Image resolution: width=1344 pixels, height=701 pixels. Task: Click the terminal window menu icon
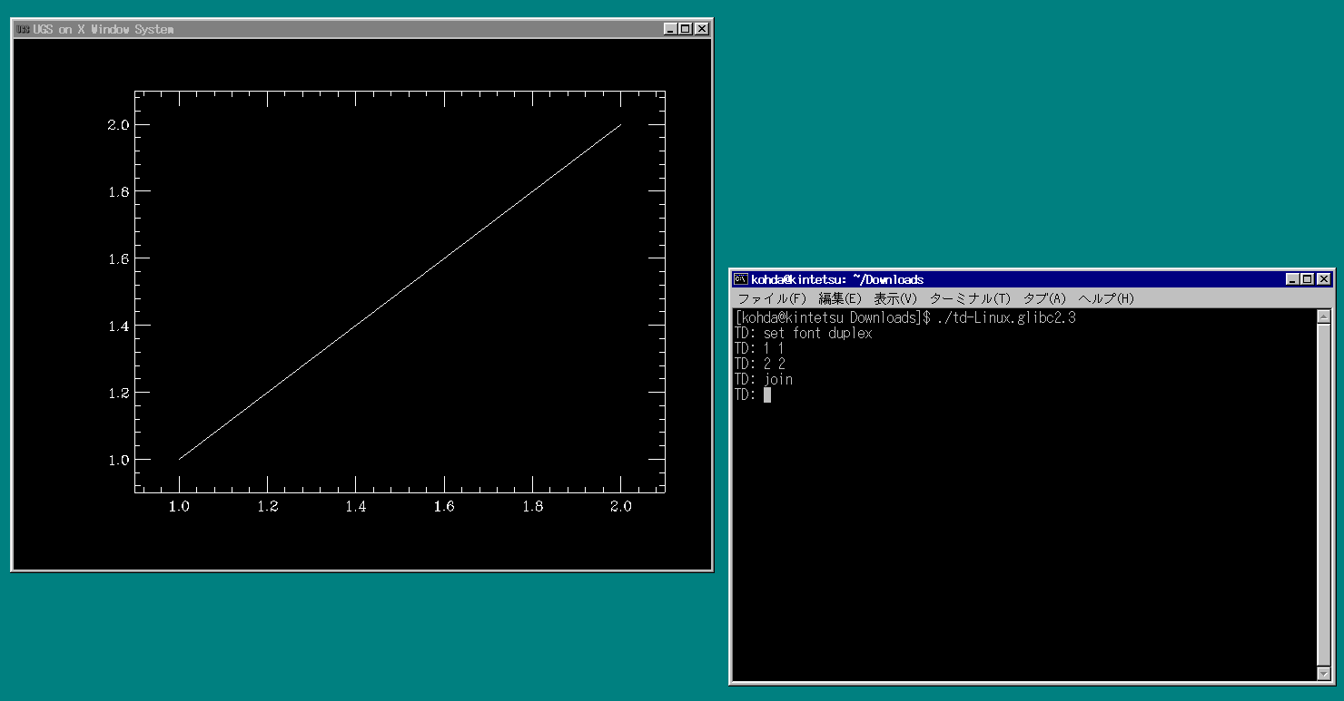741,279
